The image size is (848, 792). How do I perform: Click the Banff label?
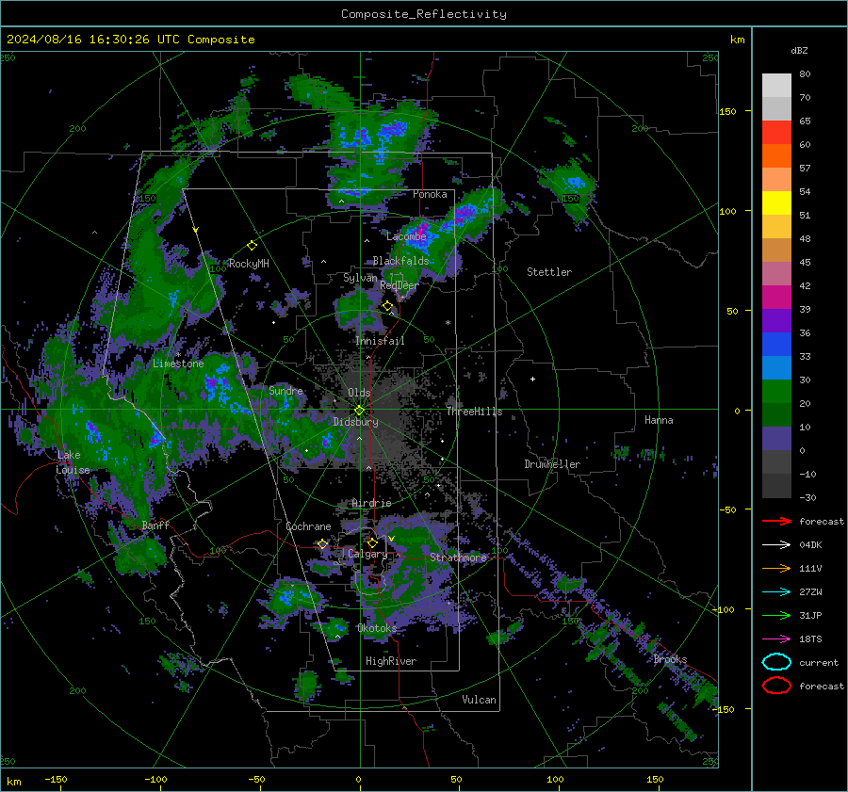pyautogui.click(x=155, y=525)
